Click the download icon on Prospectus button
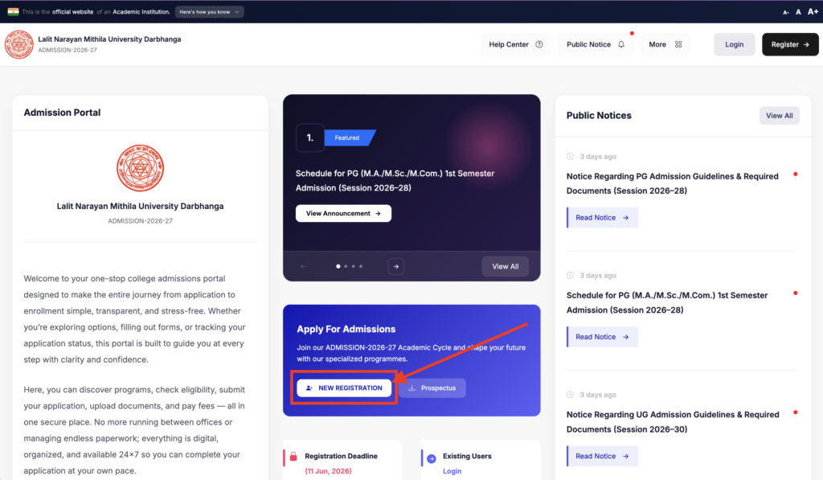Viewport: 823px width, 480px height. tap(412, 388)
